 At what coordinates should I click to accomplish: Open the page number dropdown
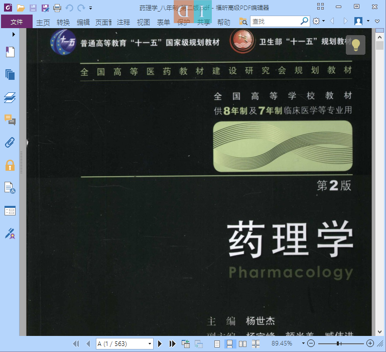150,343
